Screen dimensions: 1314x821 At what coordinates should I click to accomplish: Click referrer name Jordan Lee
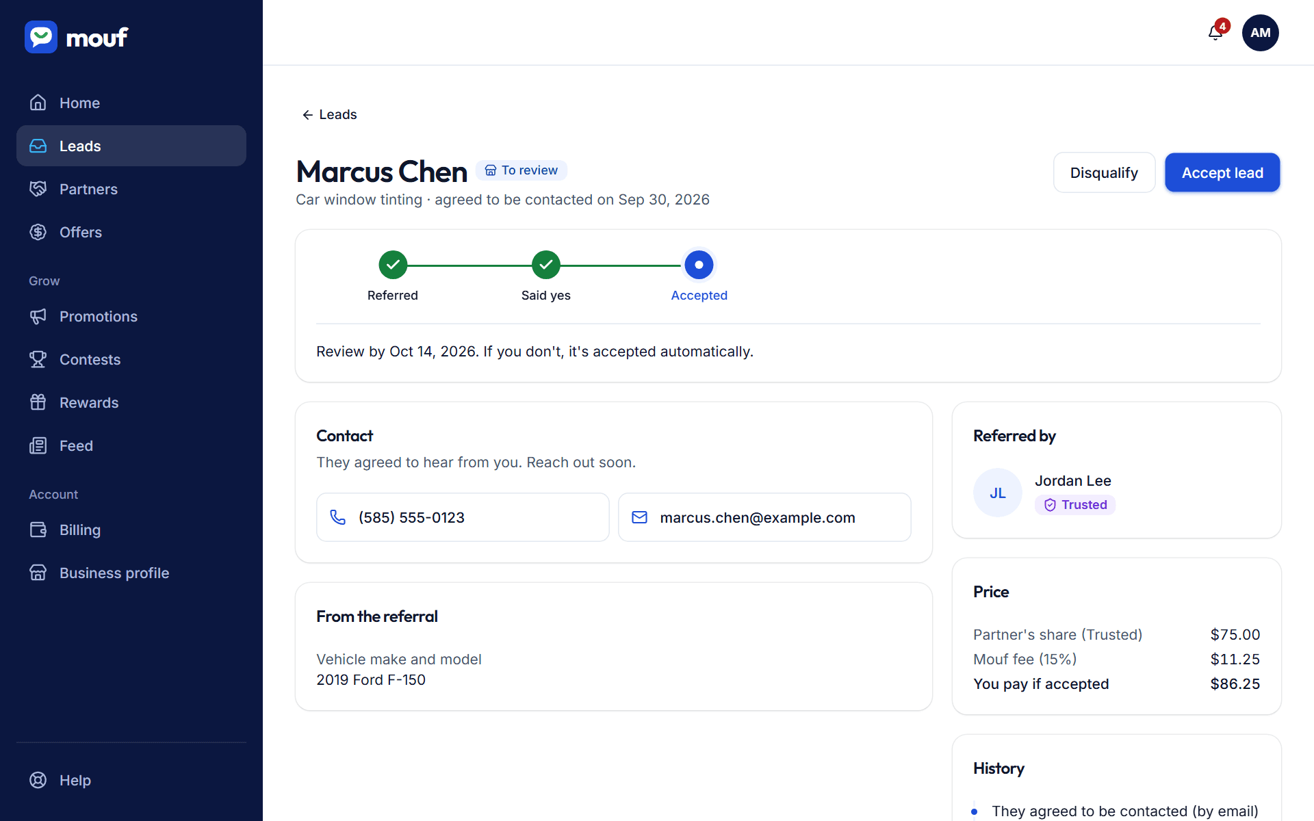[1072, 481]
